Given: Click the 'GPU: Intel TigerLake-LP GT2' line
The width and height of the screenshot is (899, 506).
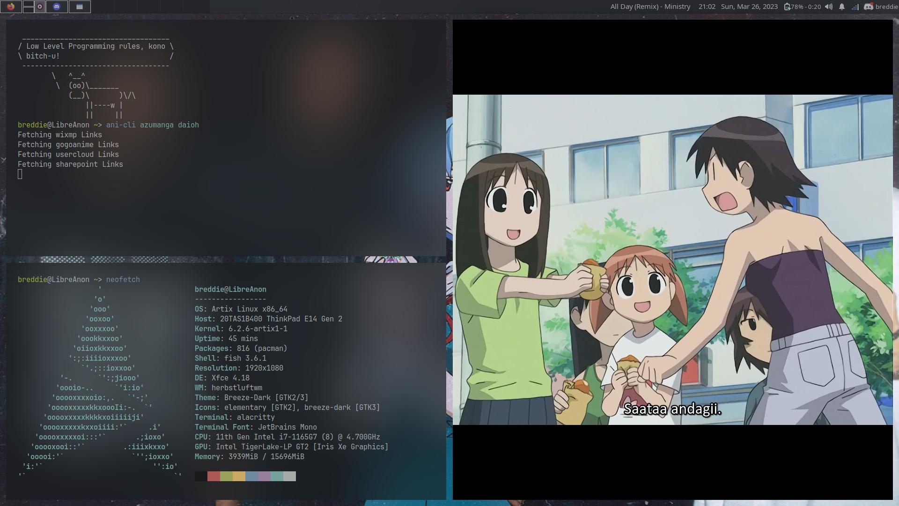Looking at the screenshot, I should [292, 447].
